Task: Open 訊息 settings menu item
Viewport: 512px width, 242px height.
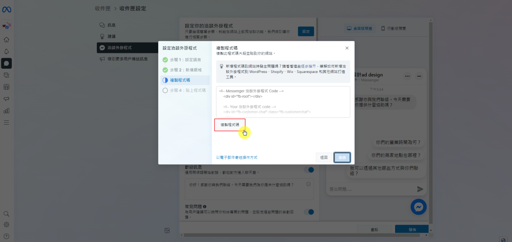Action: (128, 25)
